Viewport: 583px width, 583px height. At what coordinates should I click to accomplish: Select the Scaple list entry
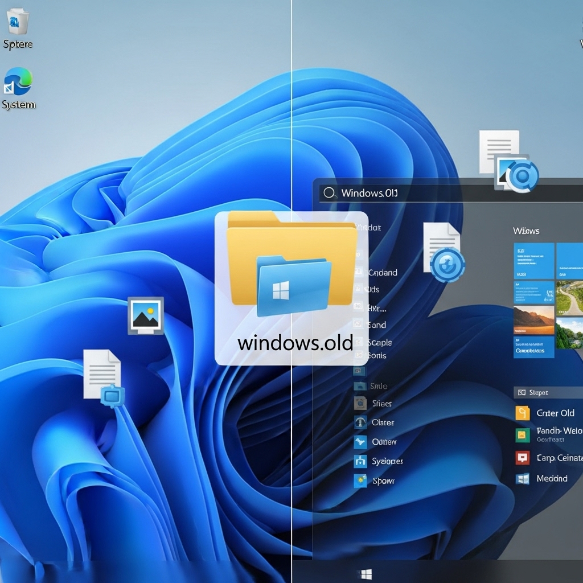[x=380, y=342]
